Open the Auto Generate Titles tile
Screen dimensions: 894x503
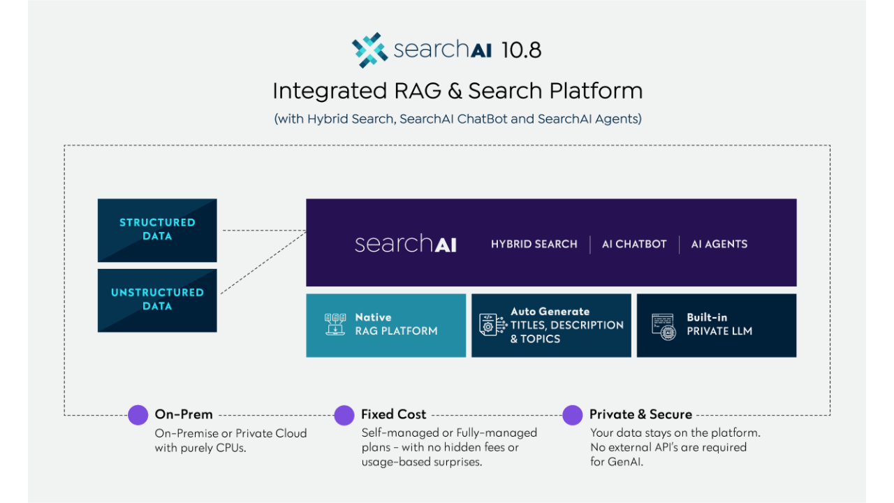551,326
